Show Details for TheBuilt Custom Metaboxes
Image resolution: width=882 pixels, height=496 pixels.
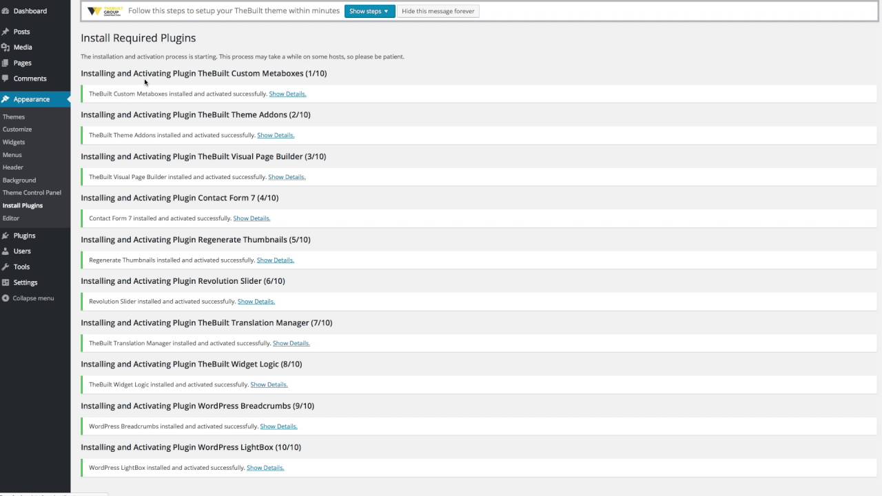click(x=287, y=94)
